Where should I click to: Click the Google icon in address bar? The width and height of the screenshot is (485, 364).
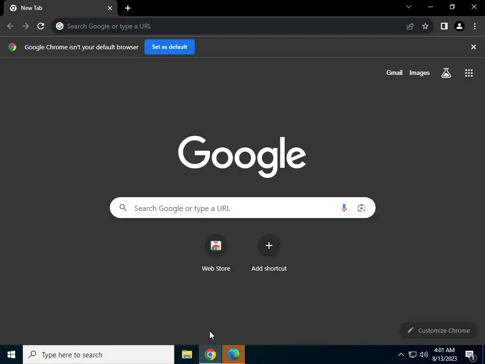pyautogui.click(x=60, y=27)
